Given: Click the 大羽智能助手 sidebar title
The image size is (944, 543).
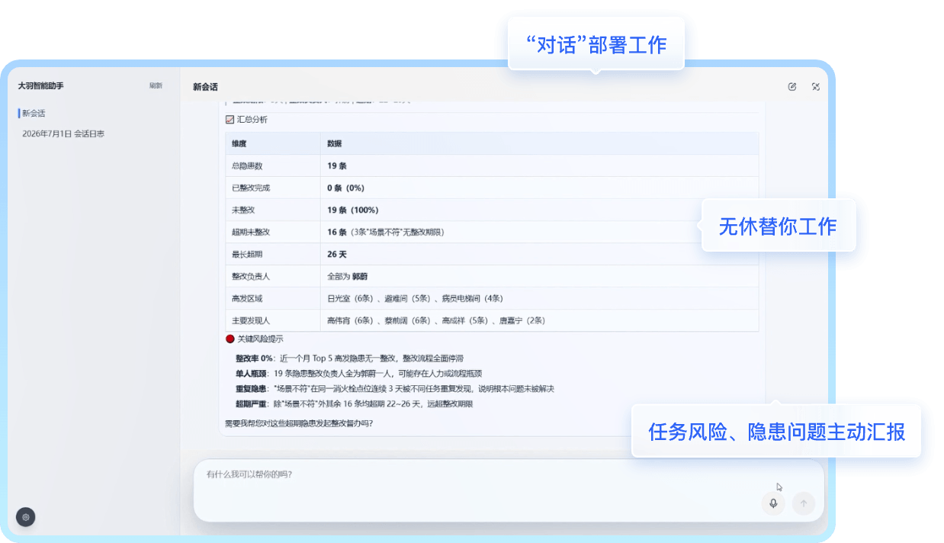Looking at the screenshot, I should pos(41,86).
